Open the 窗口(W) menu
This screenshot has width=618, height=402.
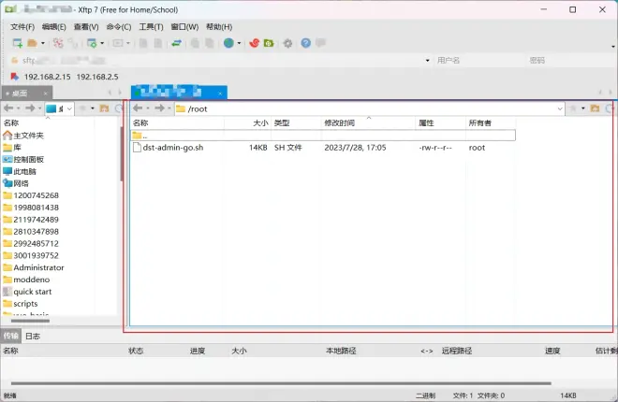tap(184, 27)
